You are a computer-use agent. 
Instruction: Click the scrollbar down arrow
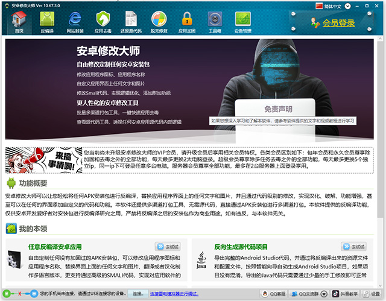380,285
